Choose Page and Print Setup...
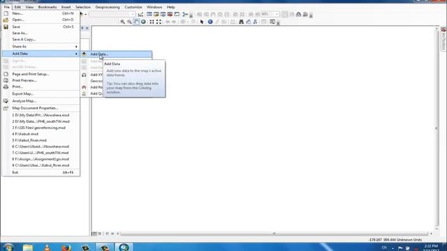Screen dimensions: 447x251 click(x=31, y=74)
